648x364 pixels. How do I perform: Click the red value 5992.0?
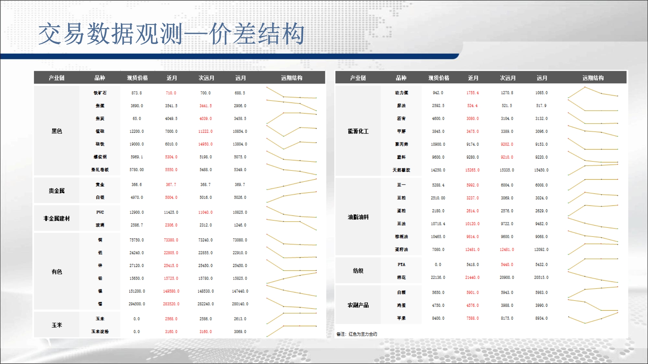click(473, 185)
